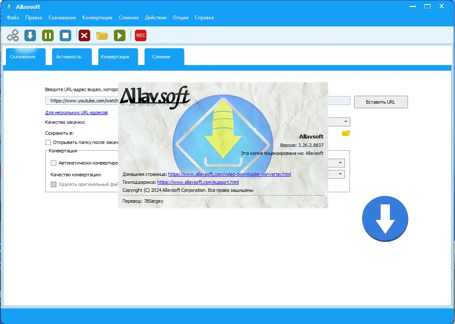Pause downloads with the green pause icon

tap(48, 35)
